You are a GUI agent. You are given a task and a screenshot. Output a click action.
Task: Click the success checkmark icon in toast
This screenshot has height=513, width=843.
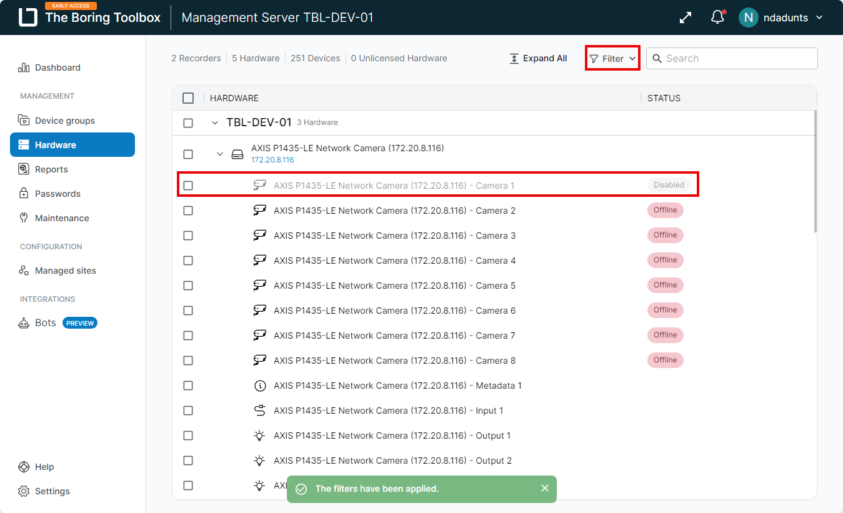tap(301, 489)
